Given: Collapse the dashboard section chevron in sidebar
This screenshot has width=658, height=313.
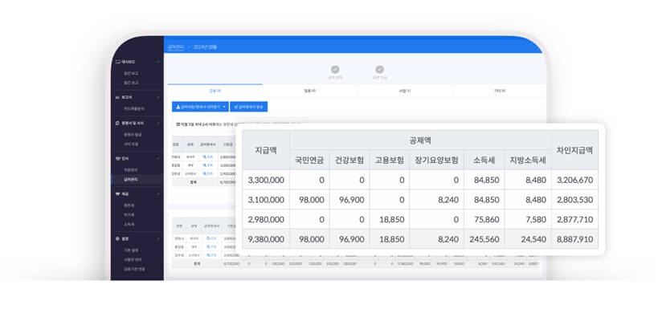Looking at the screenshot, I should tap(158, 62).
